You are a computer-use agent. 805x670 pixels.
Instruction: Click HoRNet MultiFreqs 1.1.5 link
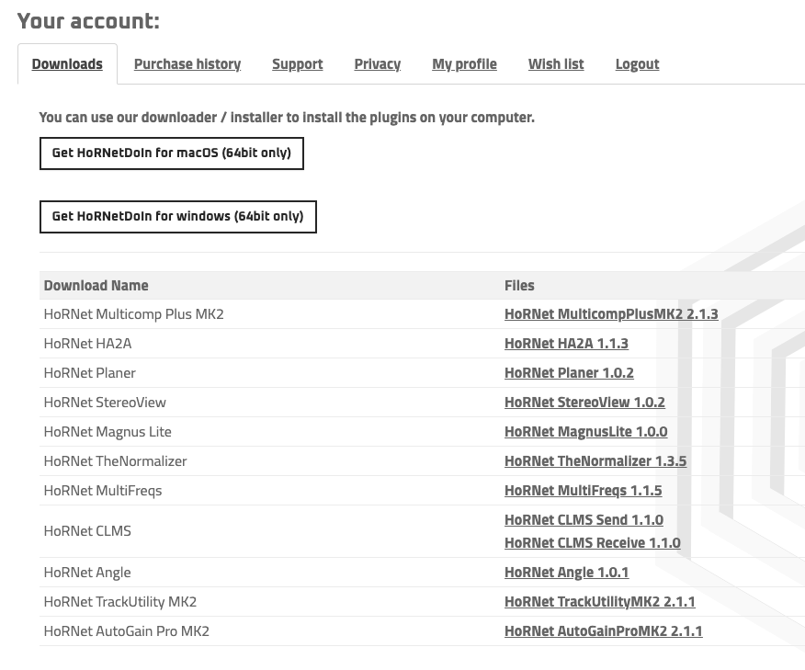[583, 491]
